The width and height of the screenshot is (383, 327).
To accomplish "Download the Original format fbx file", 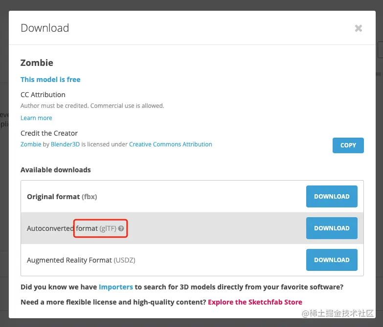I will (332, 196).
